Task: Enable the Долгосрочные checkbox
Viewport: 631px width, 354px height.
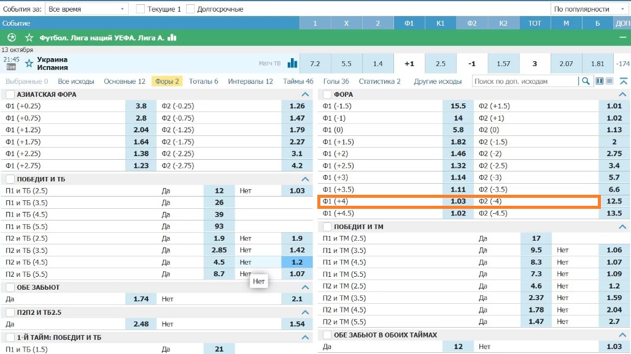Action: pyautogui.click(x=191, y=9)
